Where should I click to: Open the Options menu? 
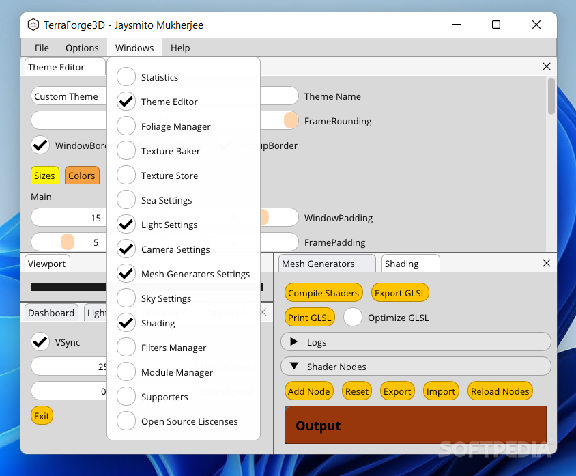[82, 48]
